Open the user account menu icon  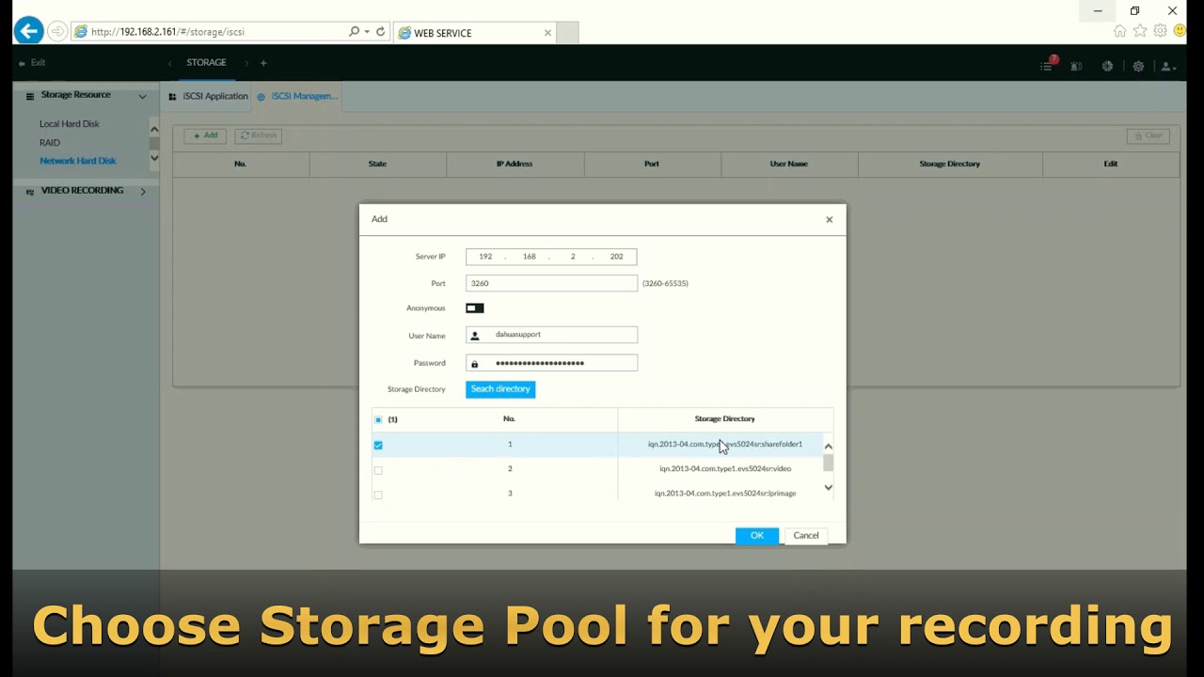pos(1168,66)
